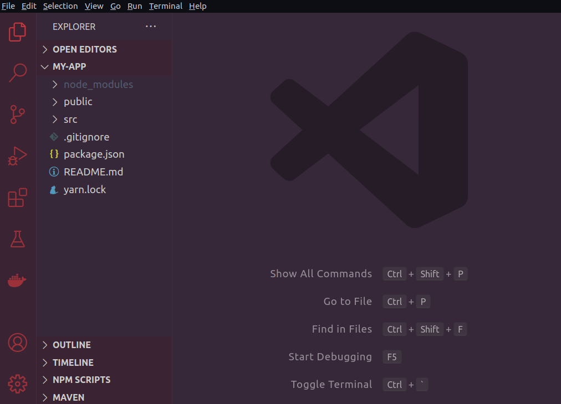Click the F5 key hint

pos(392,357)
